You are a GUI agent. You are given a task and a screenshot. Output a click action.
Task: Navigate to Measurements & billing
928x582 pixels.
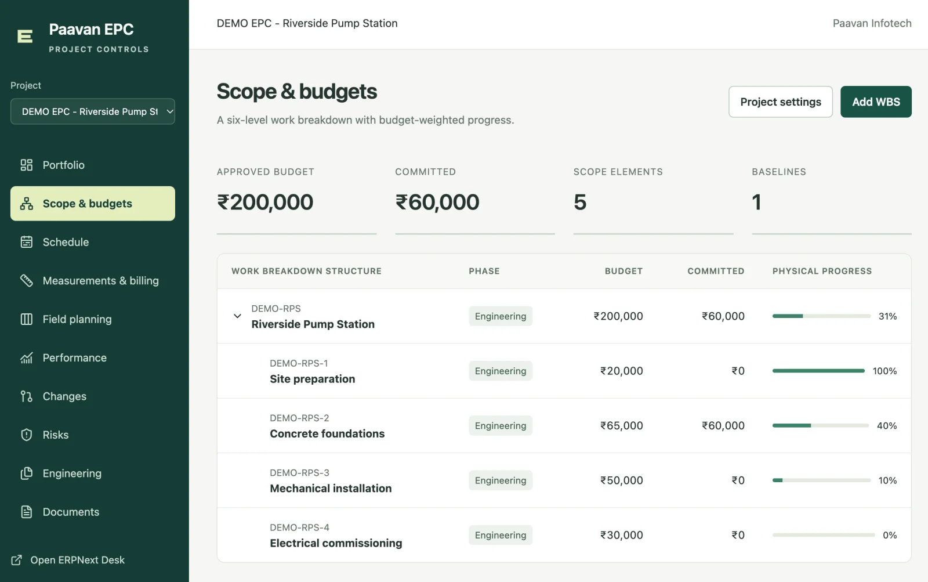coord(93,281)
